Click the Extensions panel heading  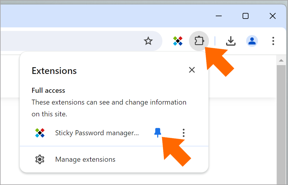pos(54,71)
